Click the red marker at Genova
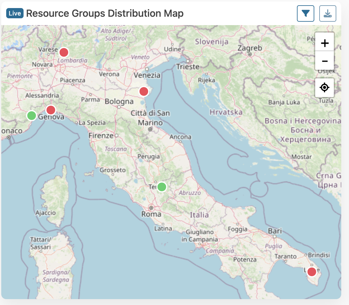The height and width of the screenshot is (305, 349). 51,110
